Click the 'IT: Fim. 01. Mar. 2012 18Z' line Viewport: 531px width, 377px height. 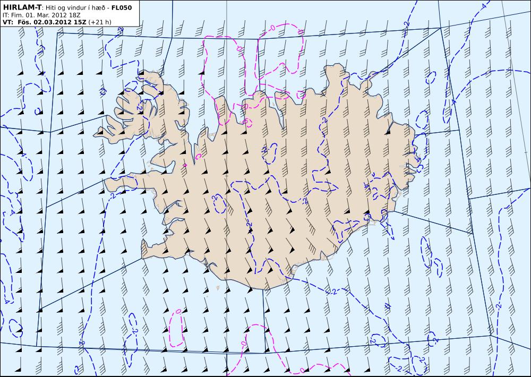coord(41,15)
